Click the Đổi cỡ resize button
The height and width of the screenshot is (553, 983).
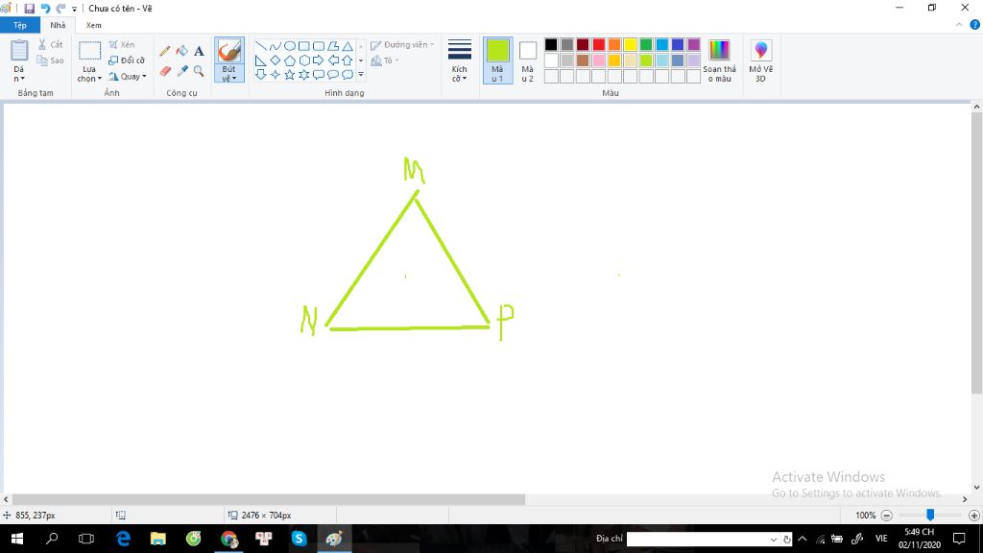point(127,60)
